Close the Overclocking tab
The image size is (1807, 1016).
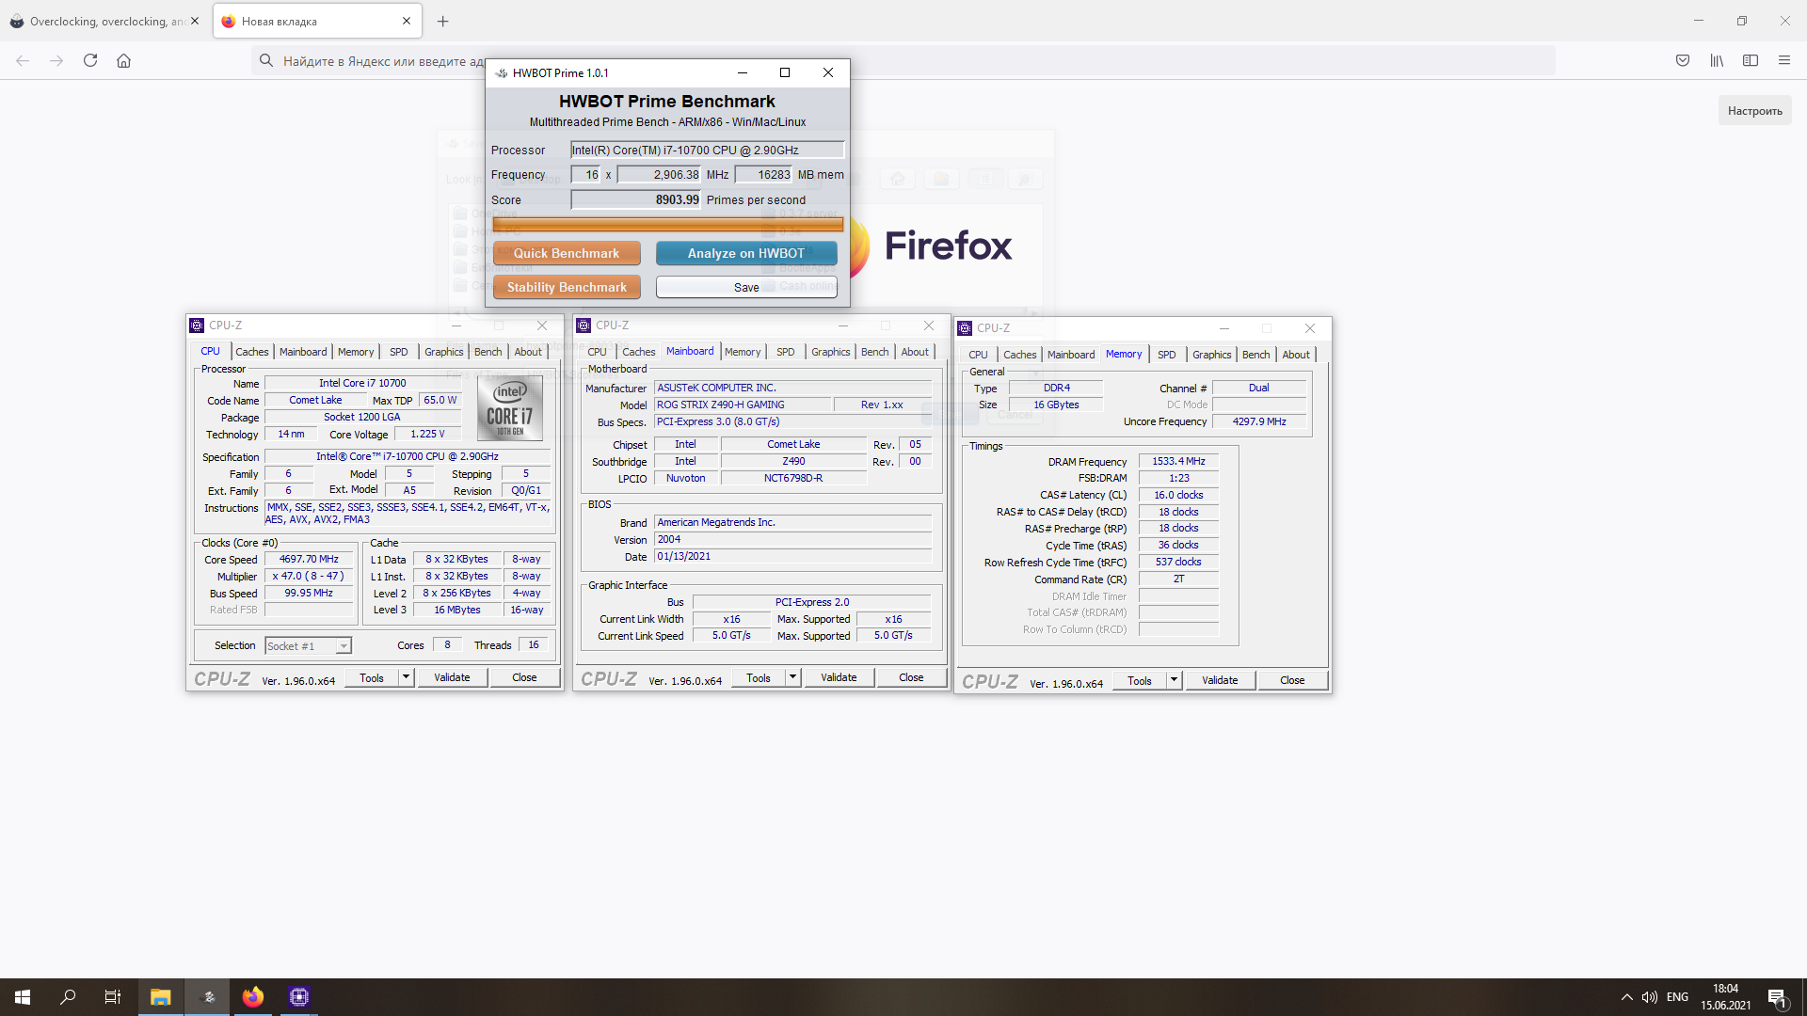point(195,21)
